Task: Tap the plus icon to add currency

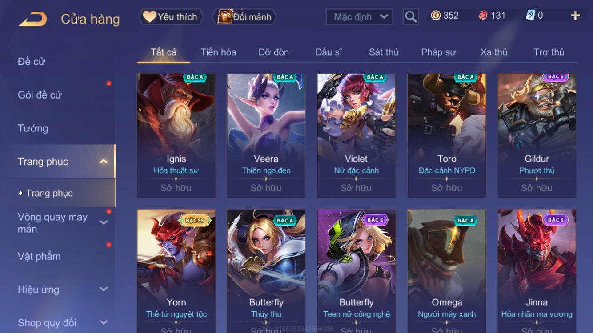Action: (575, 16)
